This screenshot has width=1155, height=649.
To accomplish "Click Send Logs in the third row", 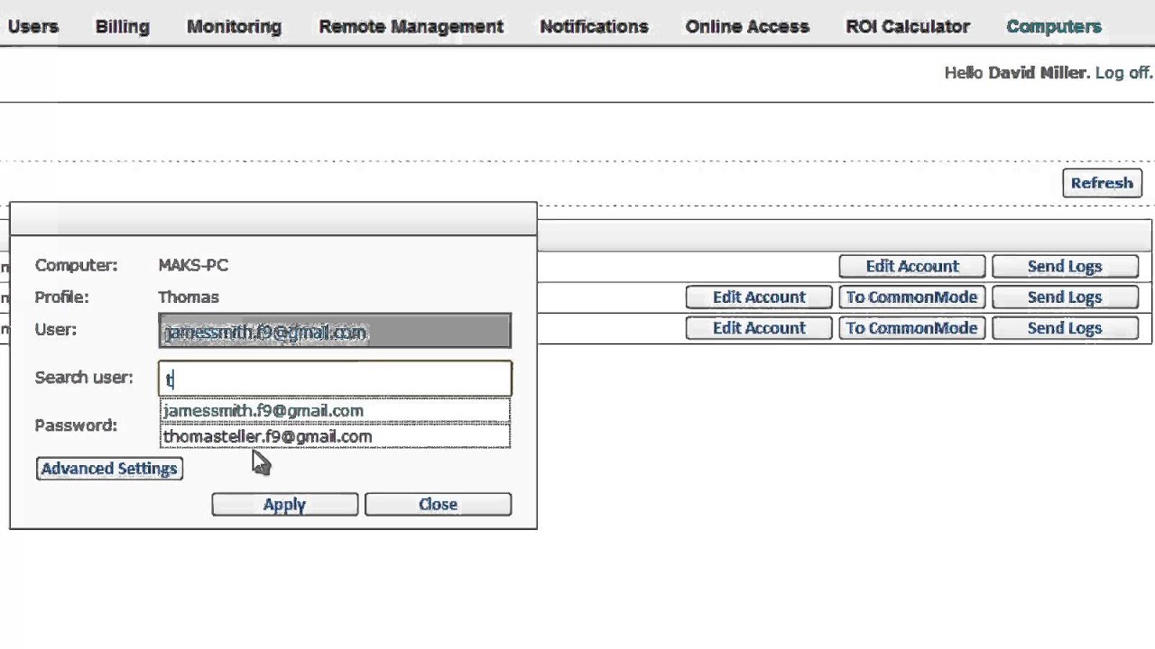I will [x=1065, y=327].
